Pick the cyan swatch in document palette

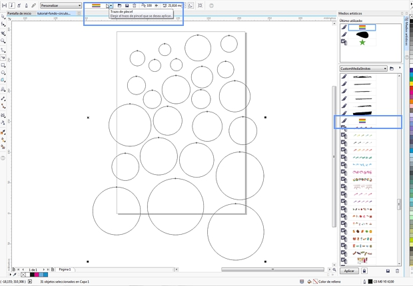coord(45,274)
